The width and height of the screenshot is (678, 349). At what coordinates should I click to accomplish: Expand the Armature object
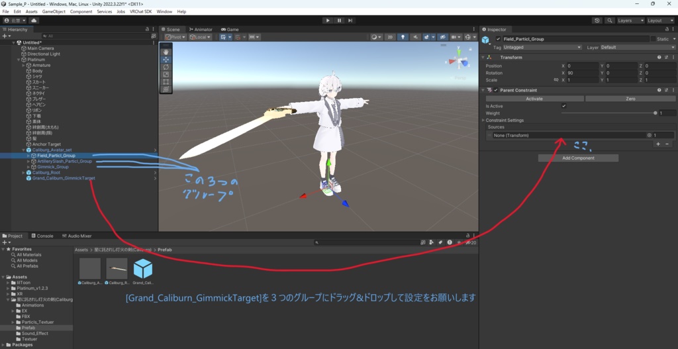click(24, 66)
